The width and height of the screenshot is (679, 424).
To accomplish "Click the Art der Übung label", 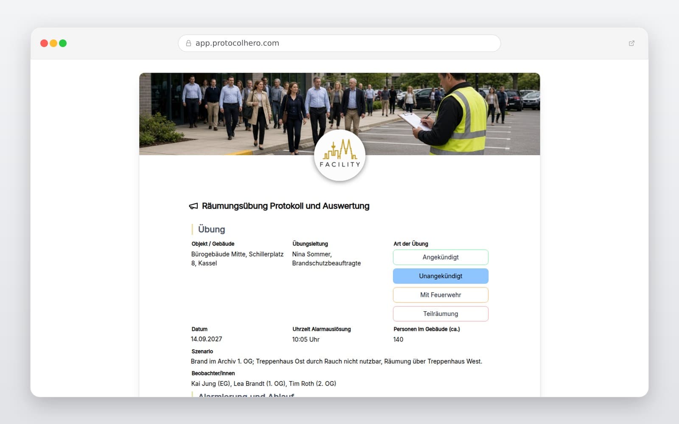I will [x=411, y=244].
